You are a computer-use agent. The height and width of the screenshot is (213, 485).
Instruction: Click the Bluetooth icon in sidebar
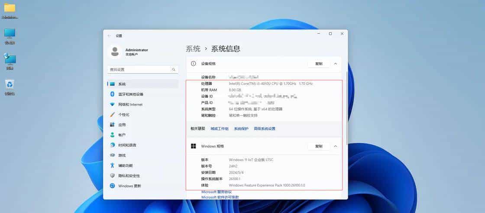pyautogui.click(x=112, y=94)
